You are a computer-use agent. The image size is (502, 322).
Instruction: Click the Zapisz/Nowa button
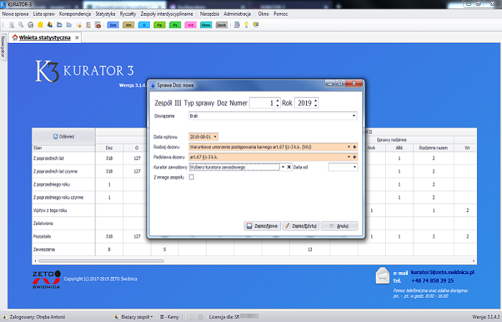(x=262, y=226)
